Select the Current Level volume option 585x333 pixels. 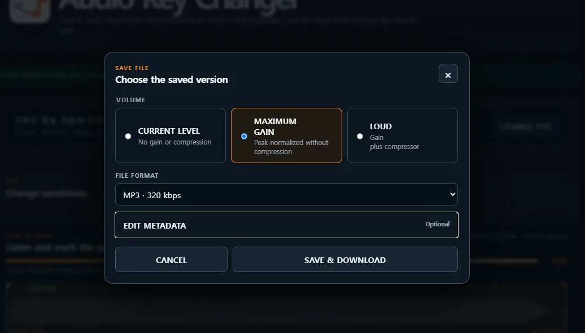point(171,135)
